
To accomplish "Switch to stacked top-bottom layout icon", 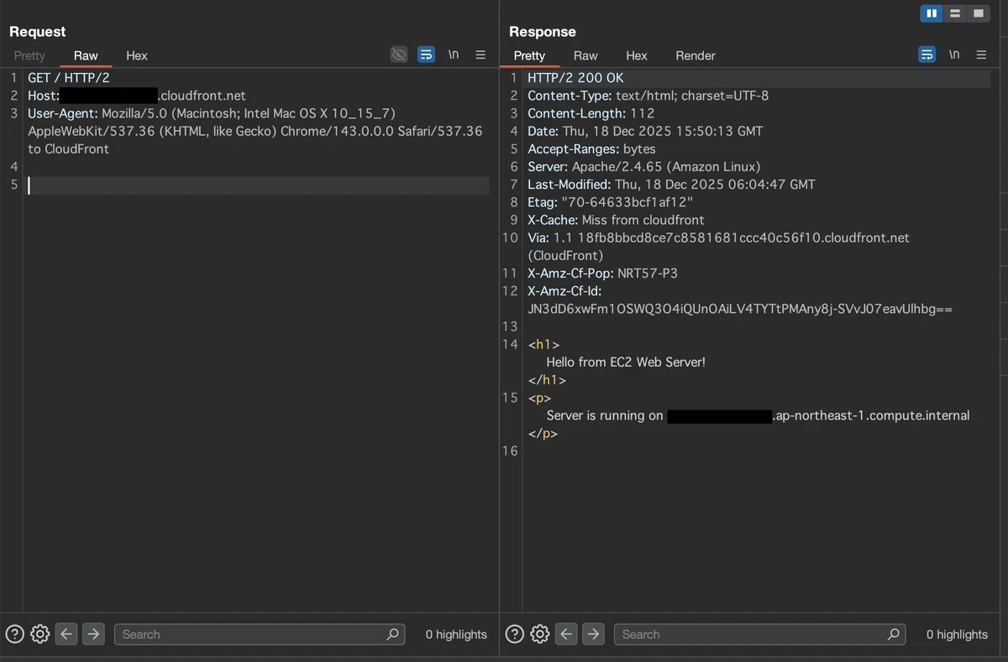I will [955, 13].
